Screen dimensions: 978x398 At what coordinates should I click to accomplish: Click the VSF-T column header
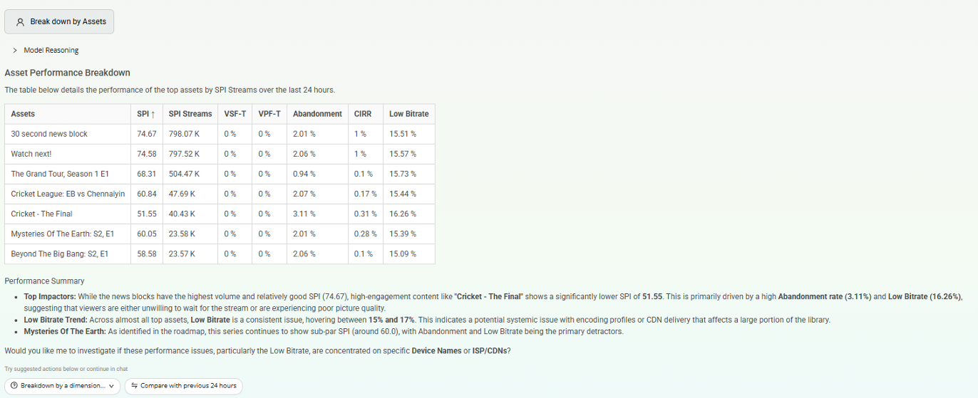[x=235, y=114]
